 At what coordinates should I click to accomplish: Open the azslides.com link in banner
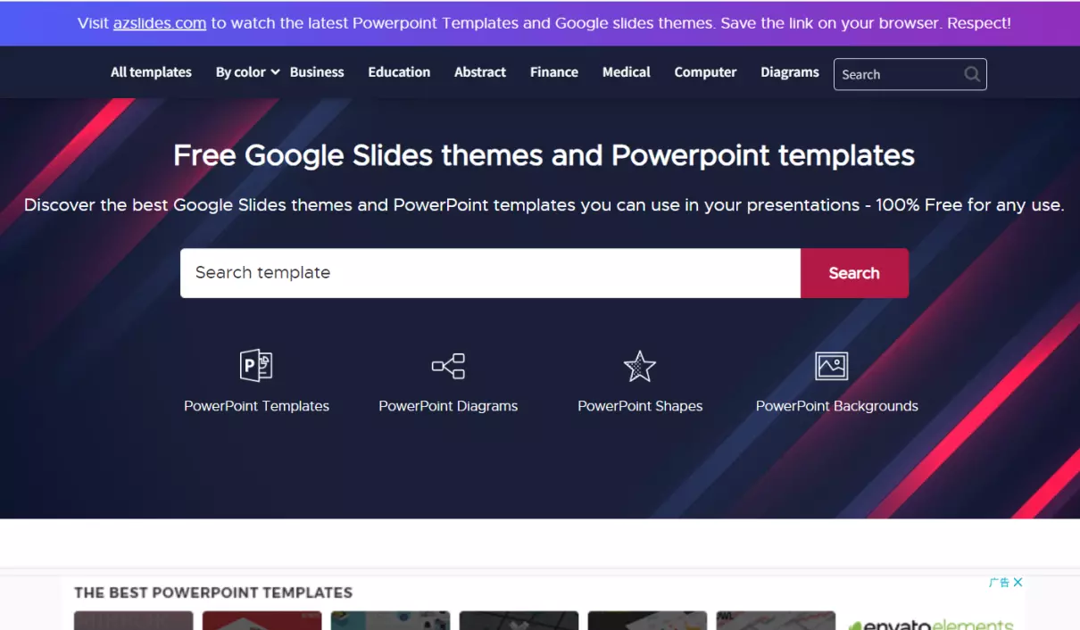(160, 23)
